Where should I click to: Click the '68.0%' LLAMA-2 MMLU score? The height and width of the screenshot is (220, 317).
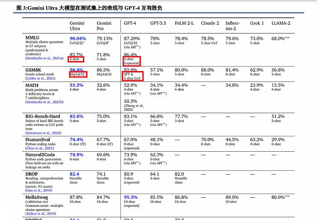278,38
